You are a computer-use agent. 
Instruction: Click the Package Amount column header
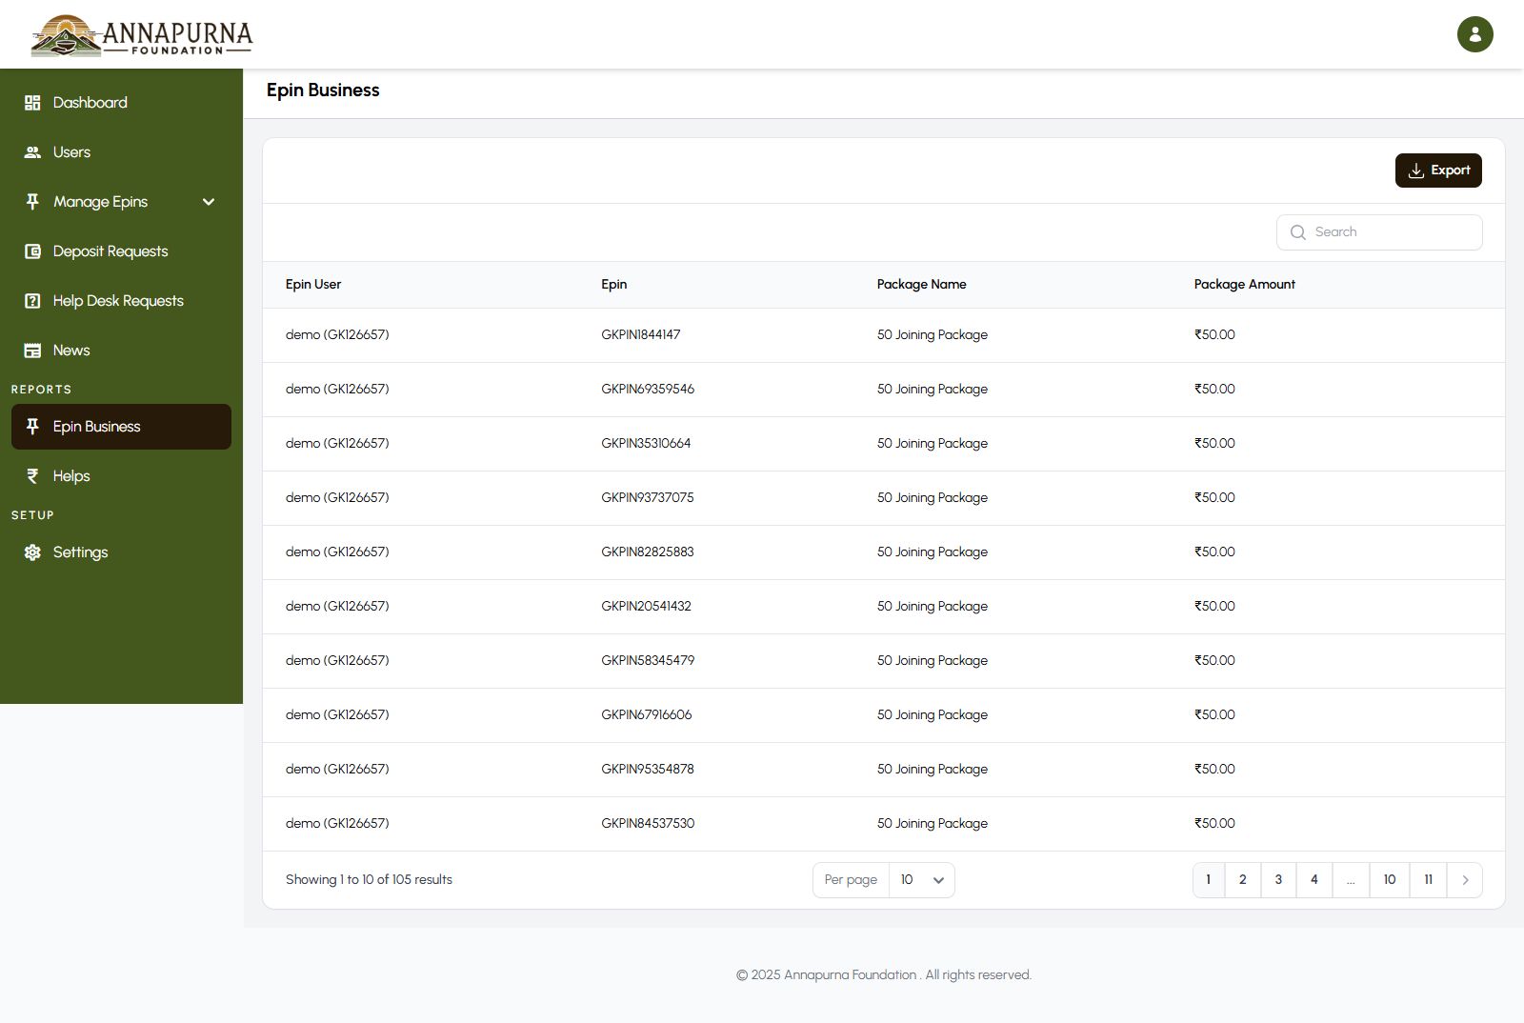1244,285
